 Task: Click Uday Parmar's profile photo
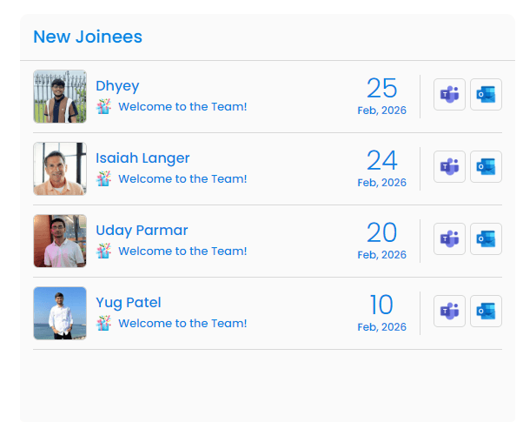[x=60, y=241]
